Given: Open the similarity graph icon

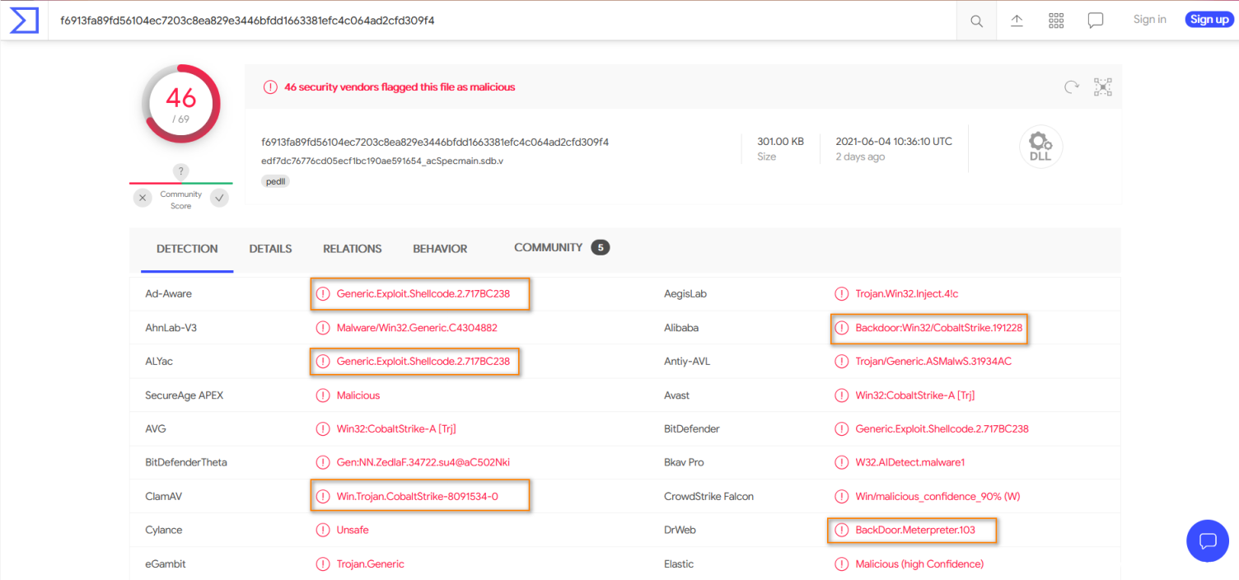Looking at the screenshot, I should (x=1103, y=87).
